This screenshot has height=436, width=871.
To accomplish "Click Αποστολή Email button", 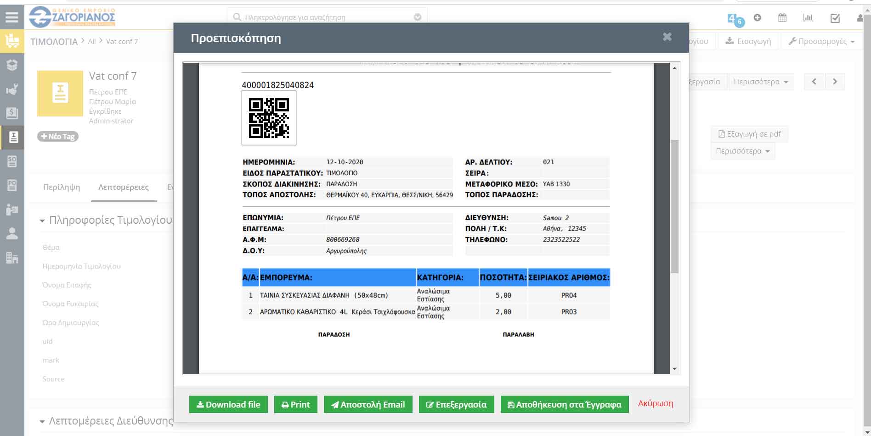I will [x=368, y=404].
